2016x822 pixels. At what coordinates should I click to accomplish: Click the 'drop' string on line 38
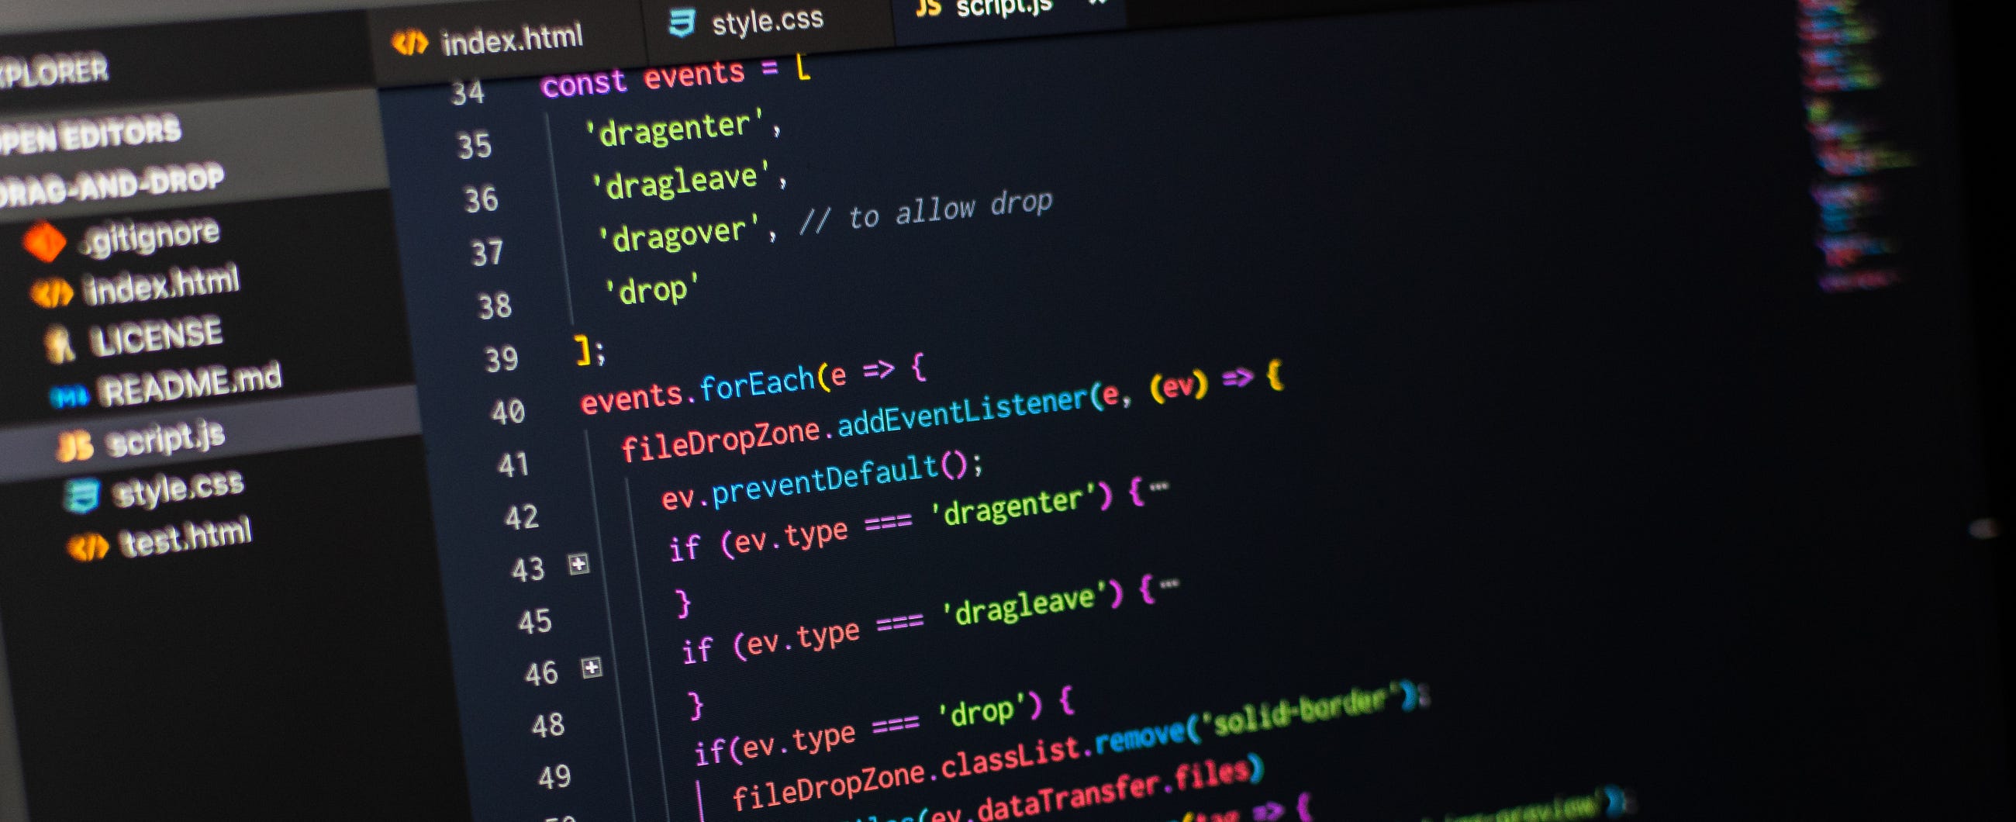coord(651,291)
